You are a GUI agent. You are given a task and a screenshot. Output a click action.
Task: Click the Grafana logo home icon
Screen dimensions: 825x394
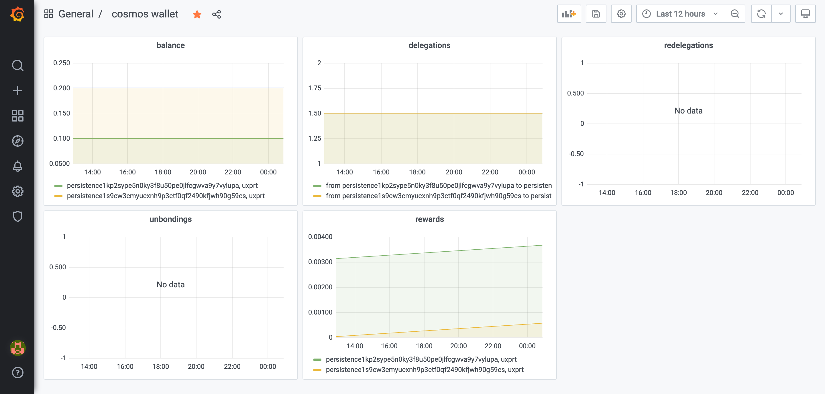point(17,14)
